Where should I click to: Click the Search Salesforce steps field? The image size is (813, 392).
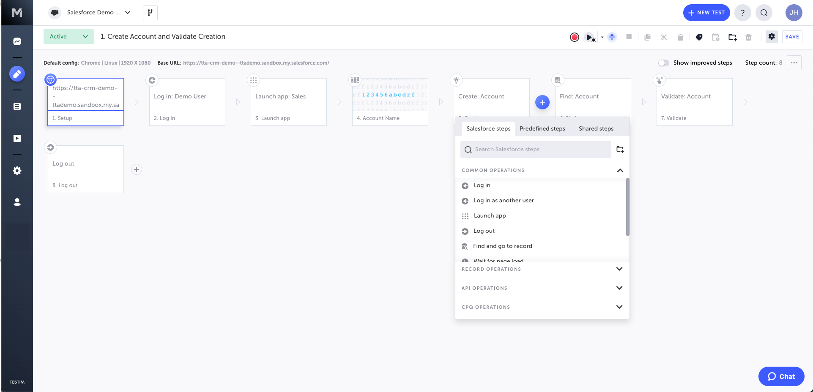536,150
